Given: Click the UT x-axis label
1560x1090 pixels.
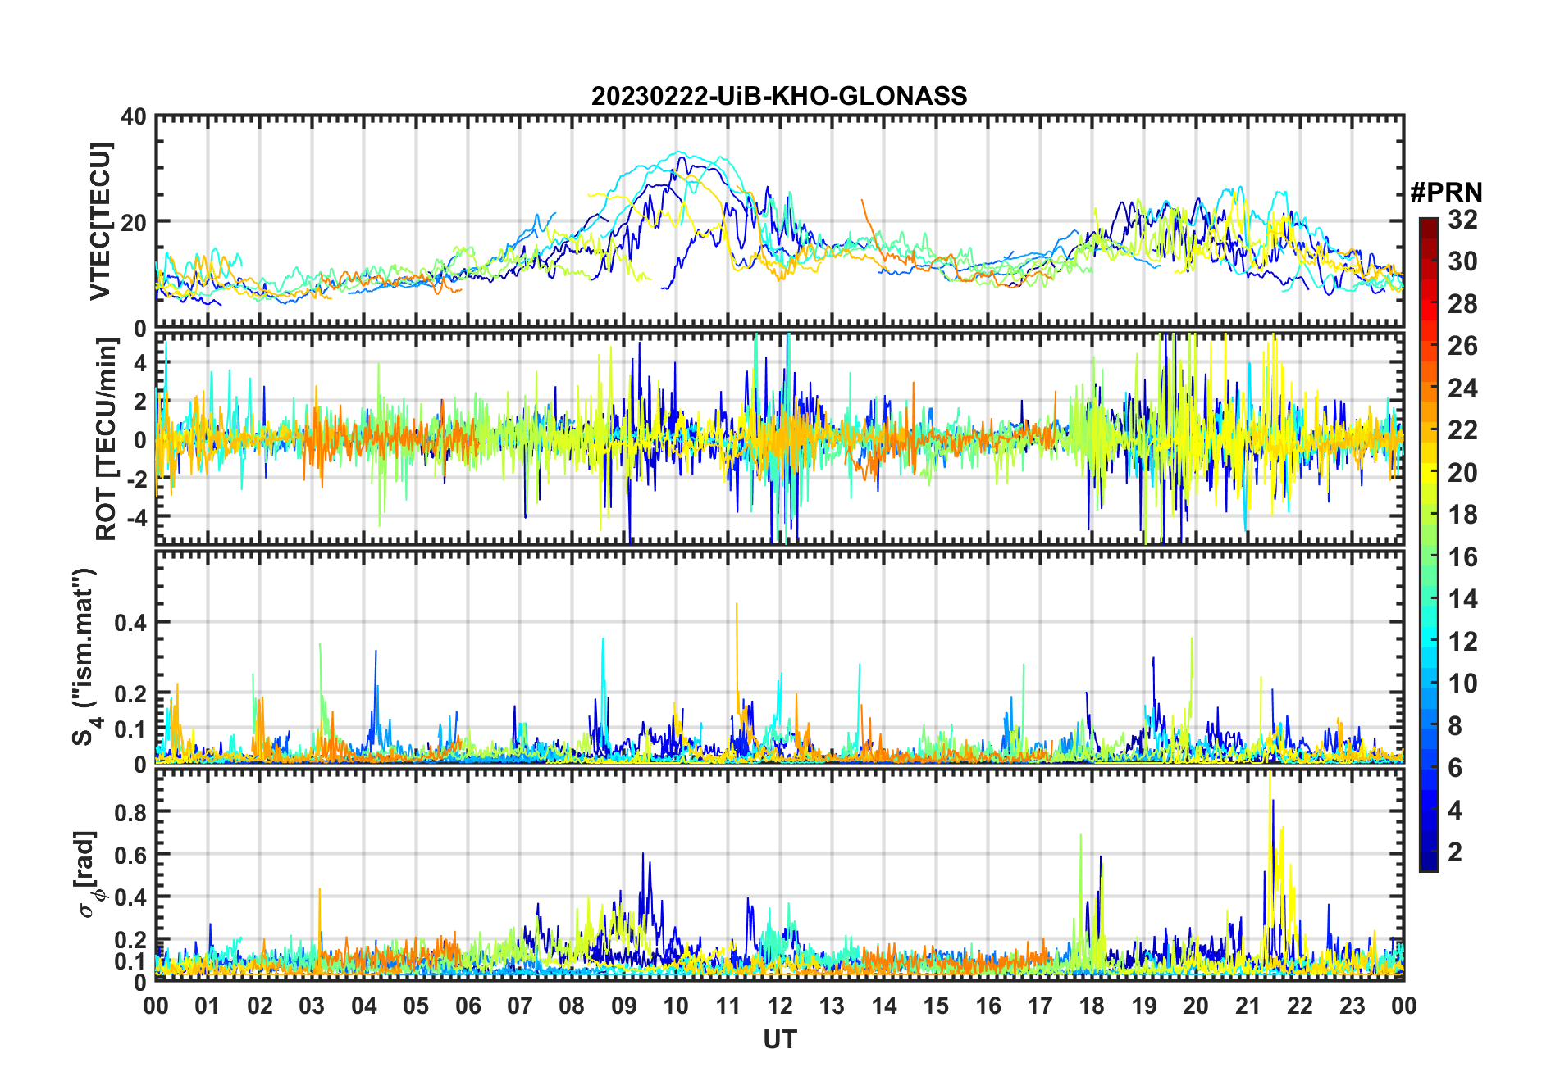Looking at the screenshot, I should pyautogui.click(x=779, y=1039).
